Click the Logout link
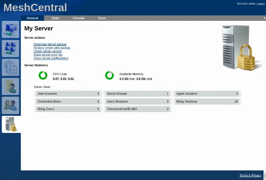The width and height of the screenshot is (266, 180). 261,4
